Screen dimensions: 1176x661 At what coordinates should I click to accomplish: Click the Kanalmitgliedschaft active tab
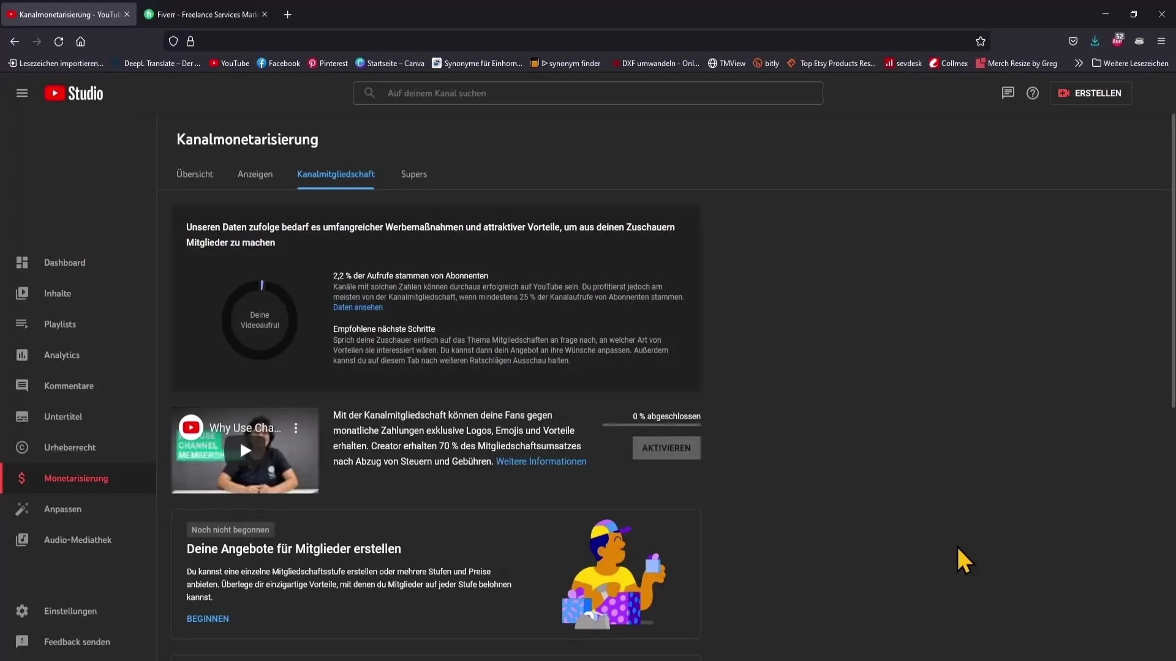(x=336, y=174)
